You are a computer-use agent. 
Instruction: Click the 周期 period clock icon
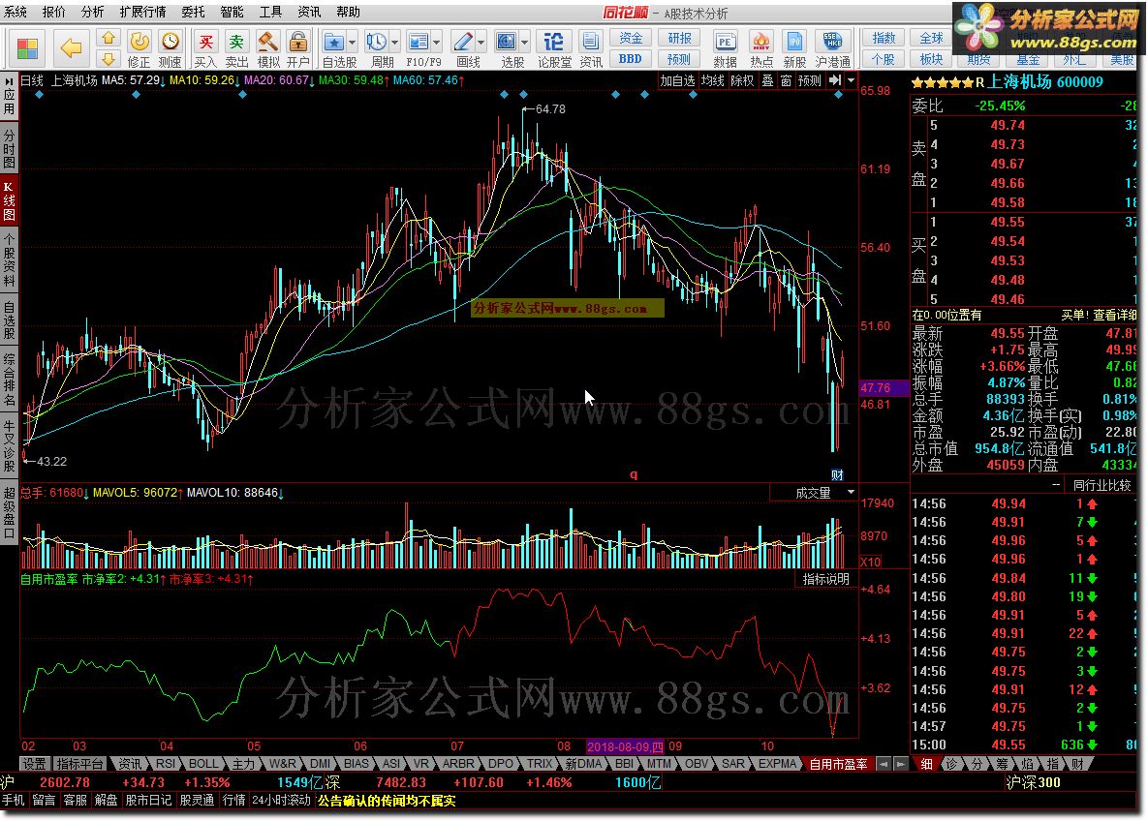376,42
